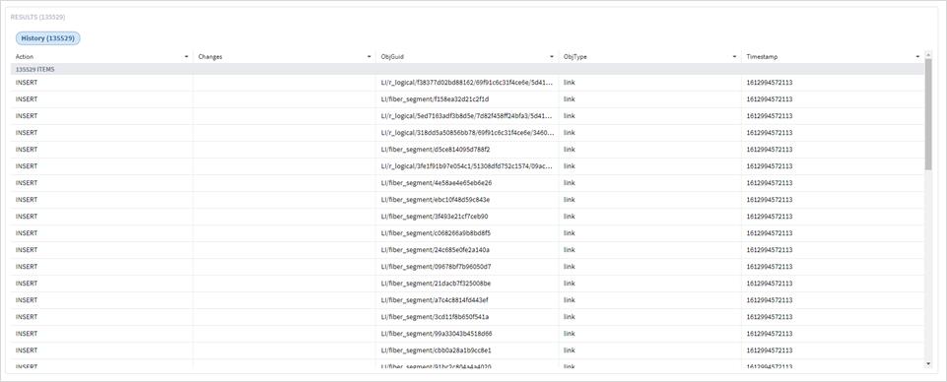Open the History (135529) tab
This screenshot has height=382, width=947.
[47, 38]
